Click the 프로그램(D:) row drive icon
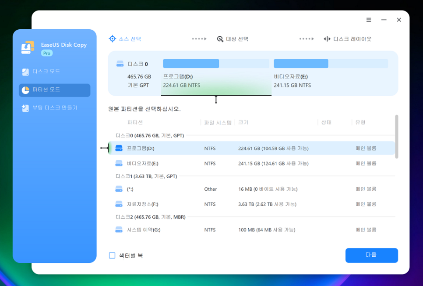The image size is (423, 286). [119, 148]
